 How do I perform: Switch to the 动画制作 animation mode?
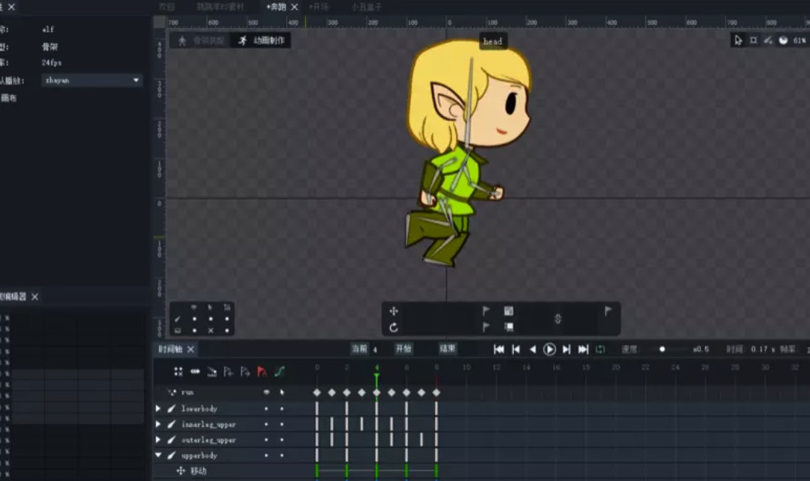pos(261,40)
